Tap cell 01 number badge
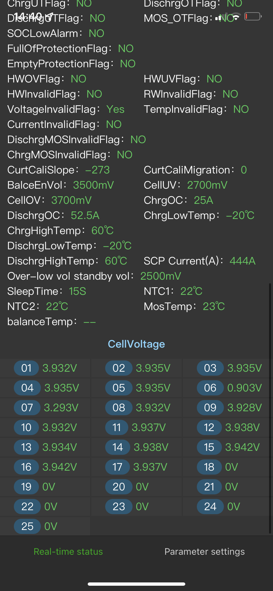This screenshot has height=591, width=273. tap(26, 368)
